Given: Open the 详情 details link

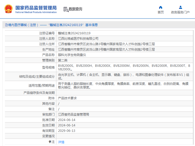Looking at the screenshot, I should coord(61,142).
